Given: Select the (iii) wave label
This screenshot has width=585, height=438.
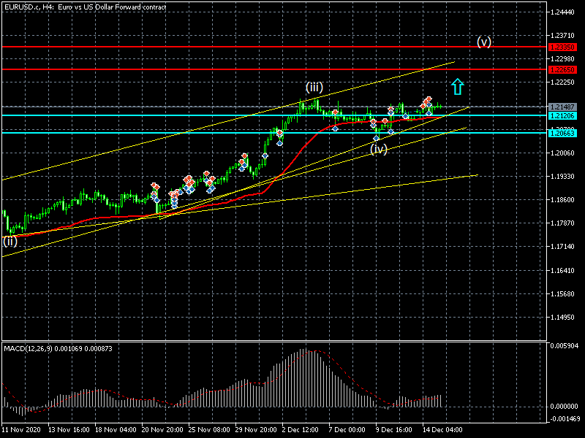Looking at the screenshot, I should click(x=314, y=88).
